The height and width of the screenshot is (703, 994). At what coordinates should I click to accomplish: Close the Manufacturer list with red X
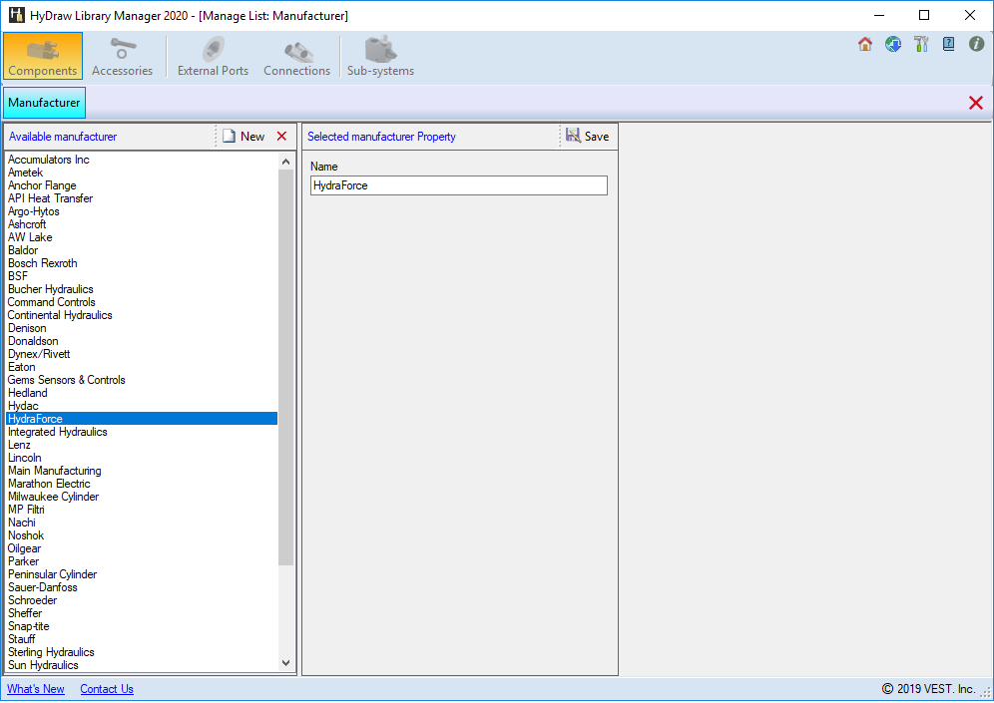[x=976, y=103]
